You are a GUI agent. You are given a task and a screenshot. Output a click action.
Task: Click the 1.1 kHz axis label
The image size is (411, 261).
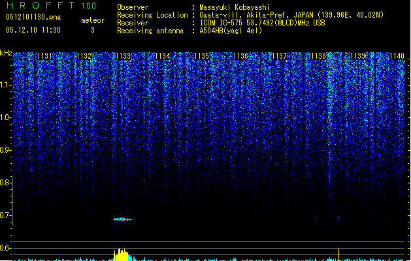5,85
